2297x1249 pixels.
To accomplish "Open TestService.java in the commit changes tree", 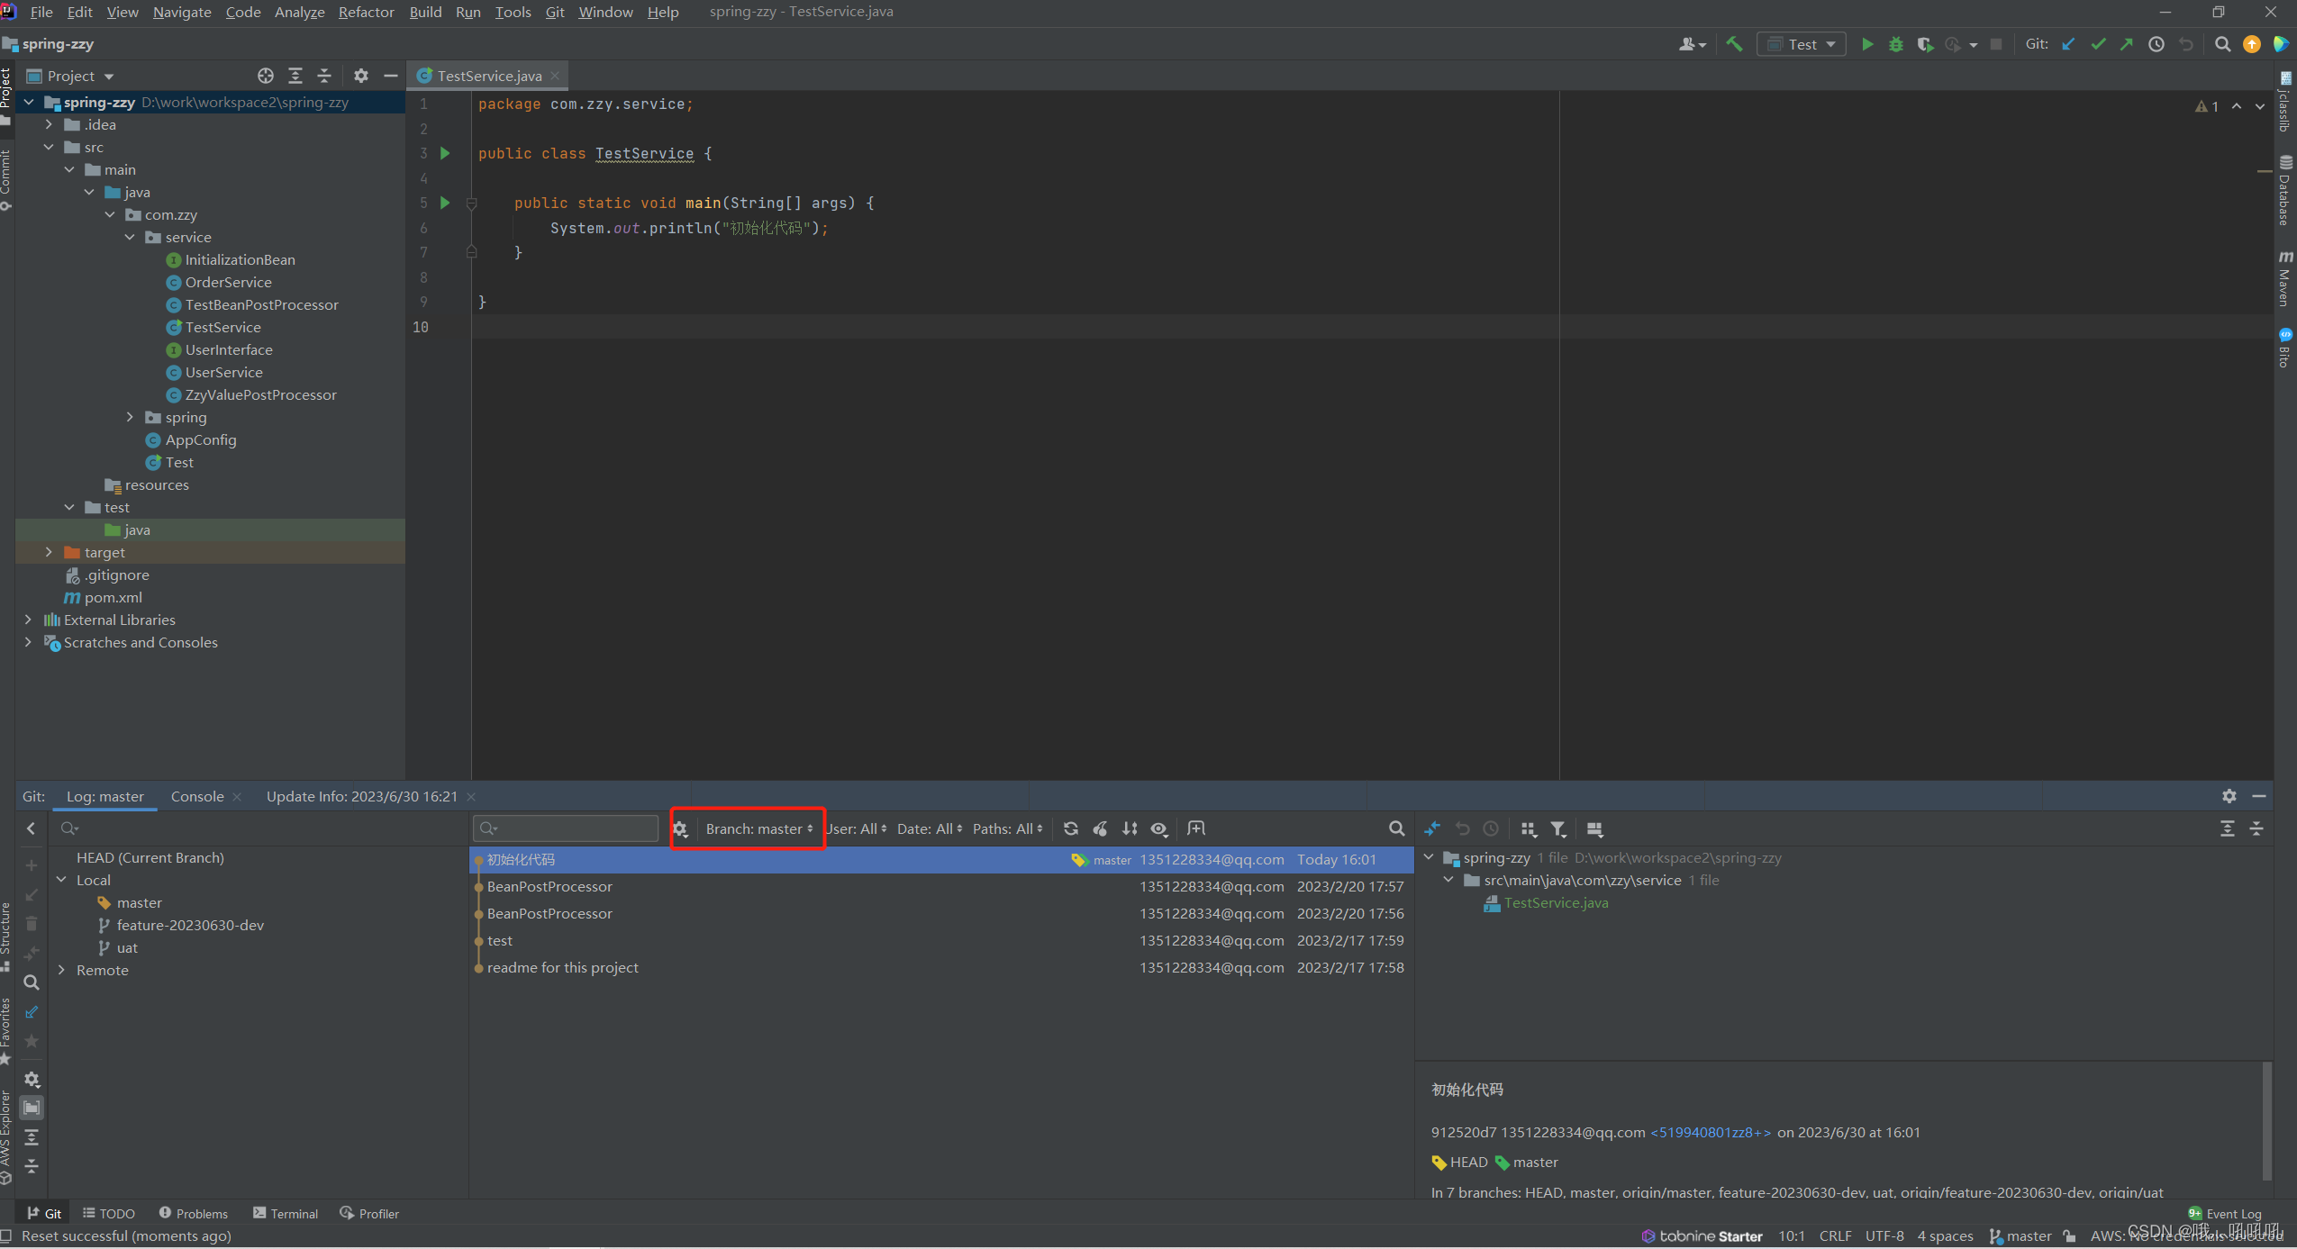I will (1556, 902).
